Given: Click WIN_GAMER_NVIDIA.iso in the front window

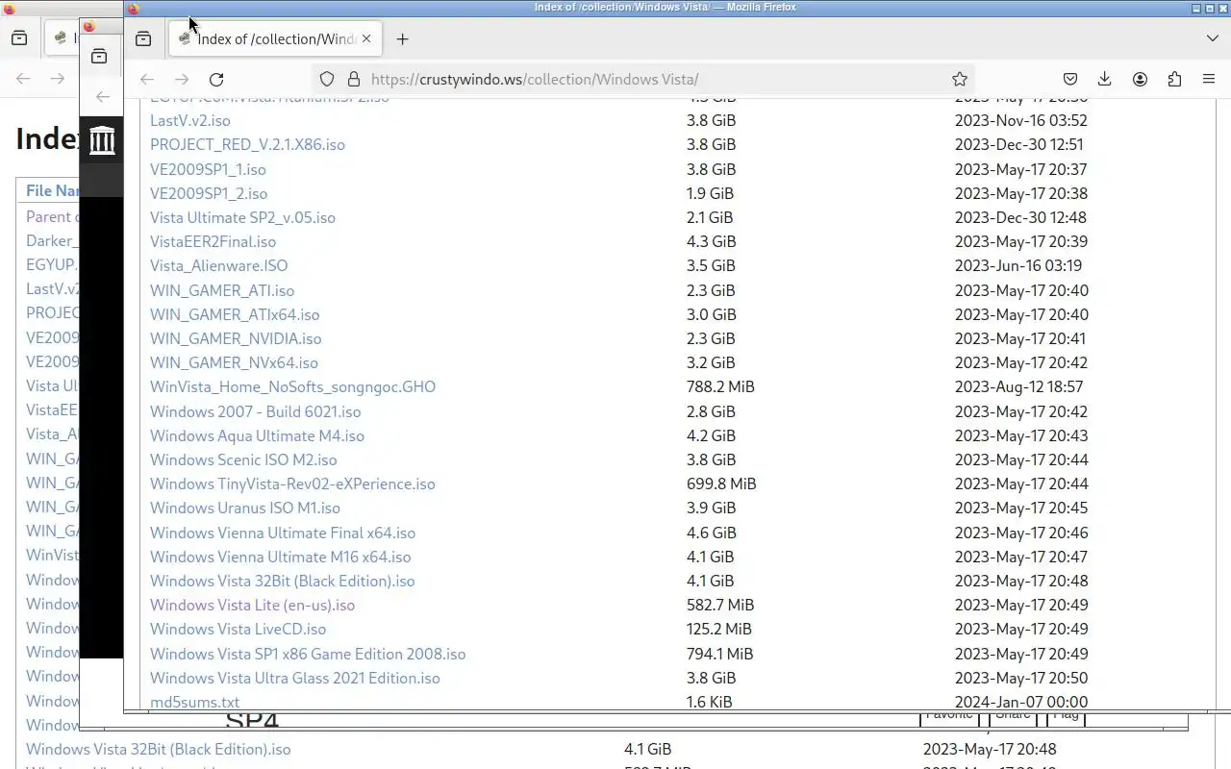Looking at the screenshot, I should pos(236,338).
